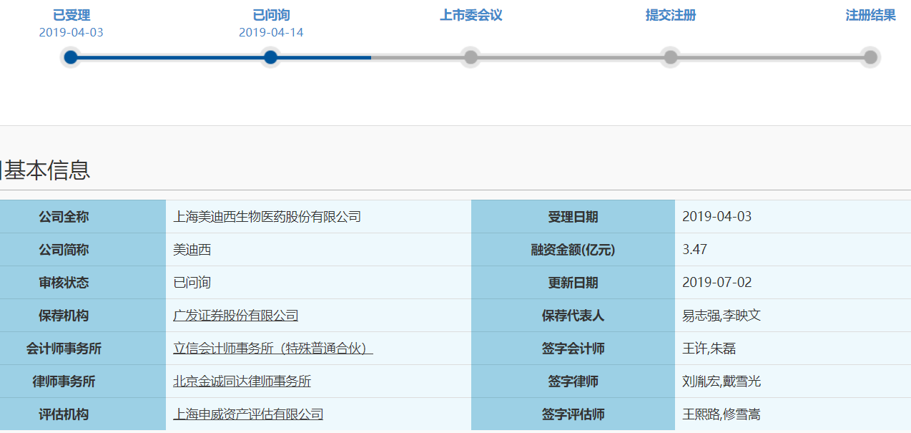This screenshot has width=911, height=433.
Task: Click the 保荐代表人 header cell
Action: point(573,316)
